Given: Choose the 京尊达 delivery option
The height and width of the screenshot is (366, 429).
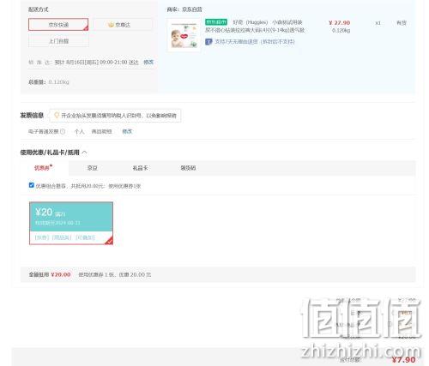Looking at the screenshot, I should pyautogui.click(x=123, y=25).
